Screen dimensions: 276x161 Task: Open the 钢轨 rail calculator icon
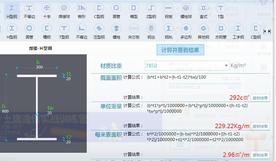pyautogui.click(x=169, y=32)
